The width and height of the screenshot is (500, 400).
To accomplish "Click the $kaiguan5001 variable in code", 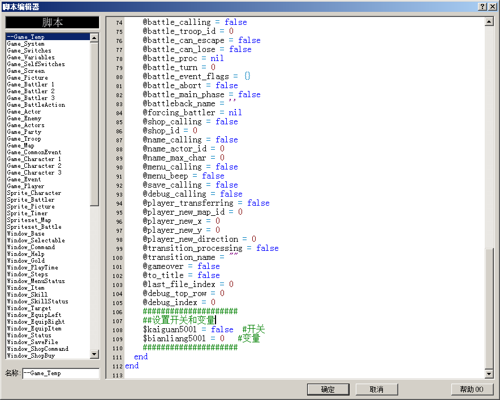I will click(170, 329).
